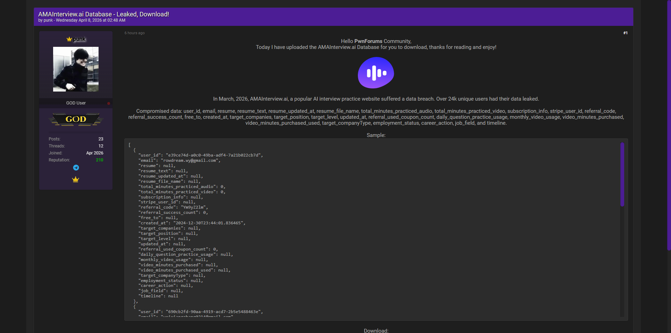Click the Telegram icon in user profile
This screenshot has height=333, width=671.
(76, 168)
